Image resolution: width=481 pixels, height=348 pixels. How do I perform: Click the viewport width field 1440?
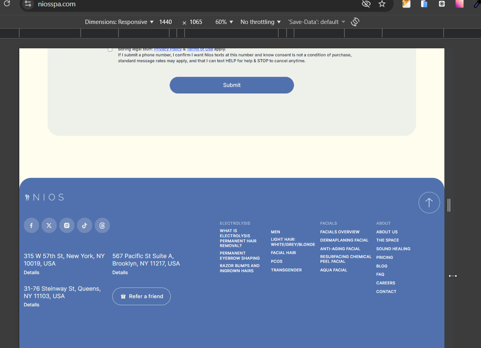[166, 22]
